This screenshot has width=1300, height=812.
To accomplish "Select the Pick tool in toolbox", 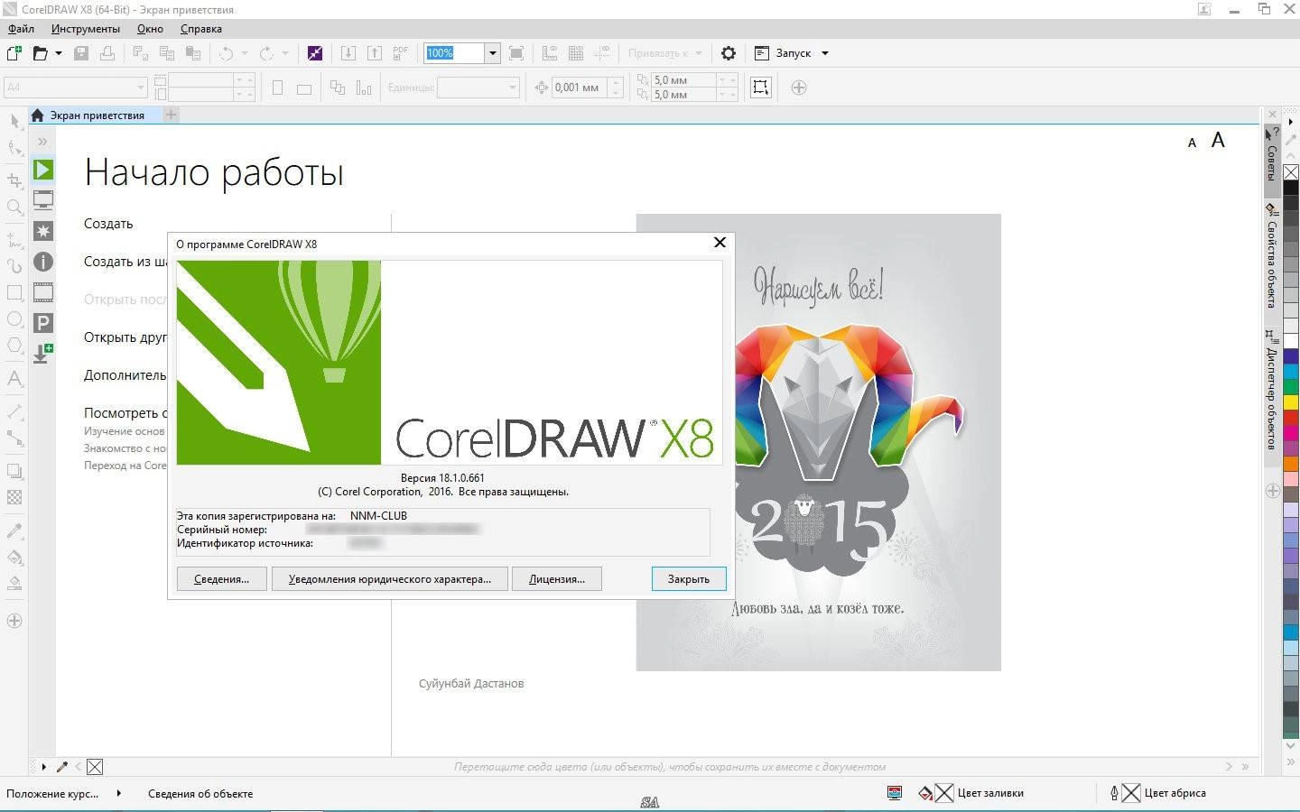I will coord(14,121).
